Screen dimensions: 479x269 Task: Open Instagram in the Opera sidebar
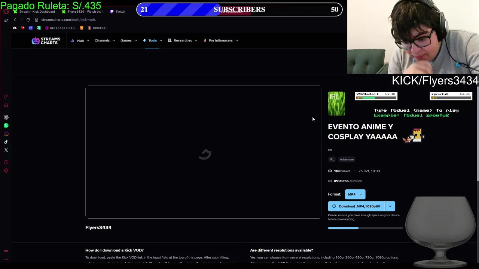pyautogui.click(x=6, y=134)
